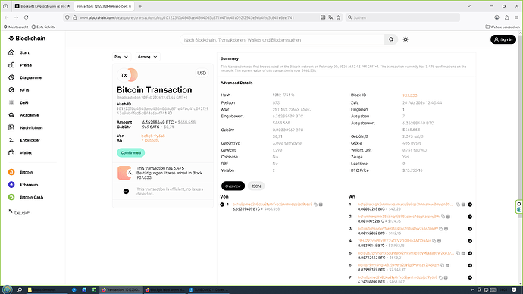This screenshot has width=523, height=294.
Task: Click the TX transaction badge icon
Action: [127, 75]
